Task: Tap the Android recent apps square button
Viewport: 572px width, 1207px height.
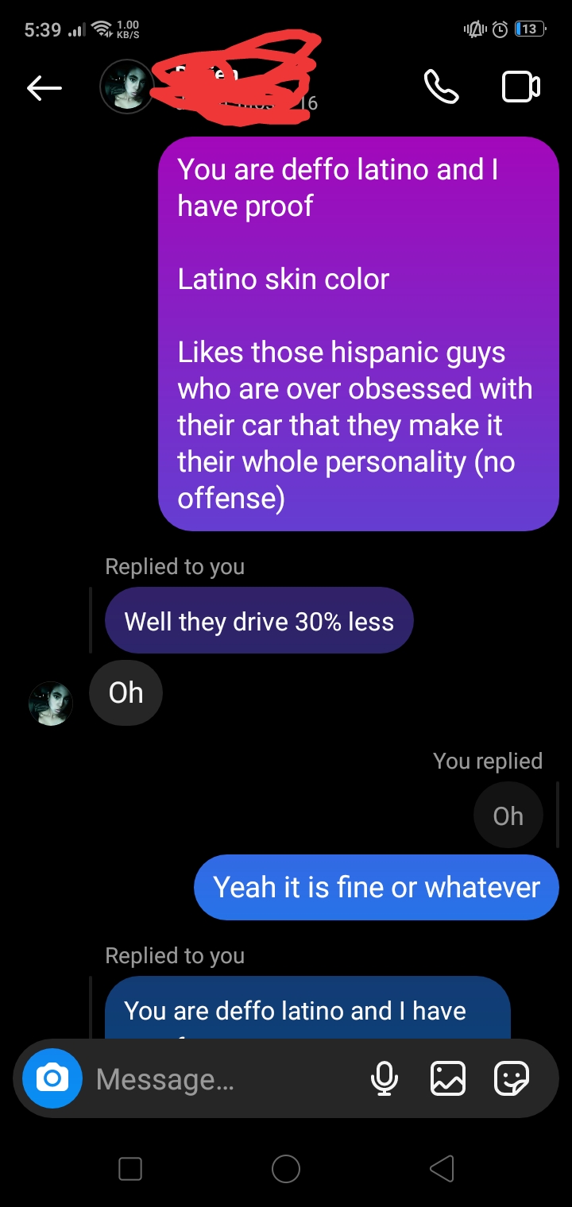Action: coord(130,1168)
